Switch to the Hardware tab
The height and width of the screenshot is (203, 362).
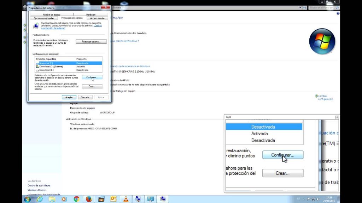coord(91,14)
